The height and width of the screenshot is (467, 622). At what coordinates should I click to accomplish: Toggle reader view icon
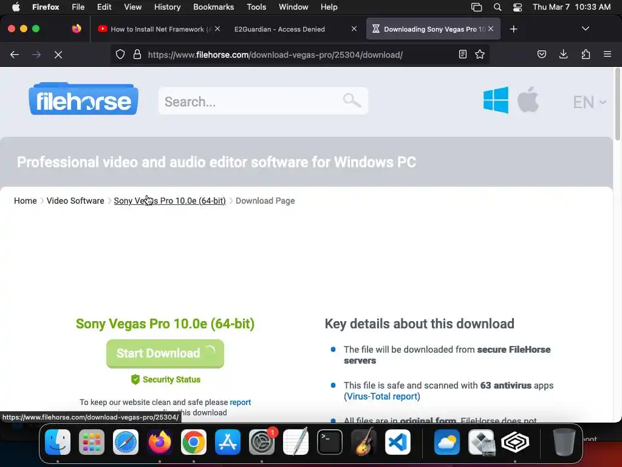point(462,54)
